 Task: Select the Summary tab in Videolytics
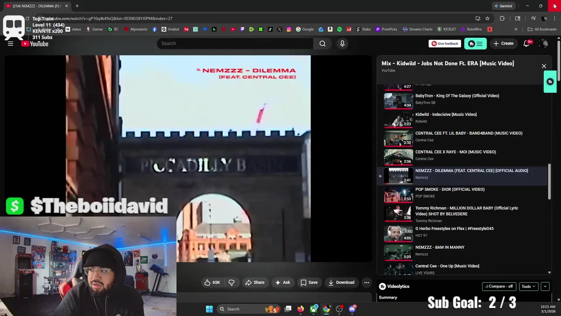coord(388,298)
